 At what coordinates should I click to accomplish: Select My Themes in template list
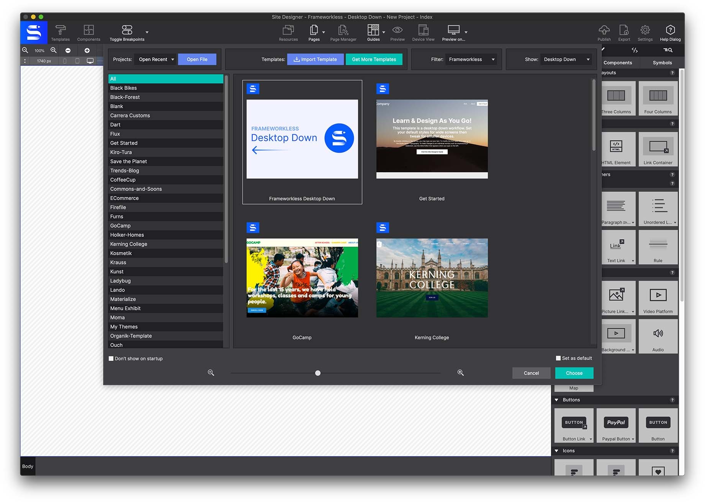tap(166, 327)
